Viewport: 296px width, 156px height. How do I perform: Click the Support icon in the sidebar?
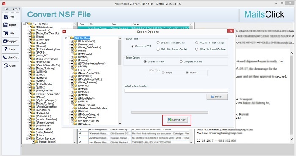(5, 41)
